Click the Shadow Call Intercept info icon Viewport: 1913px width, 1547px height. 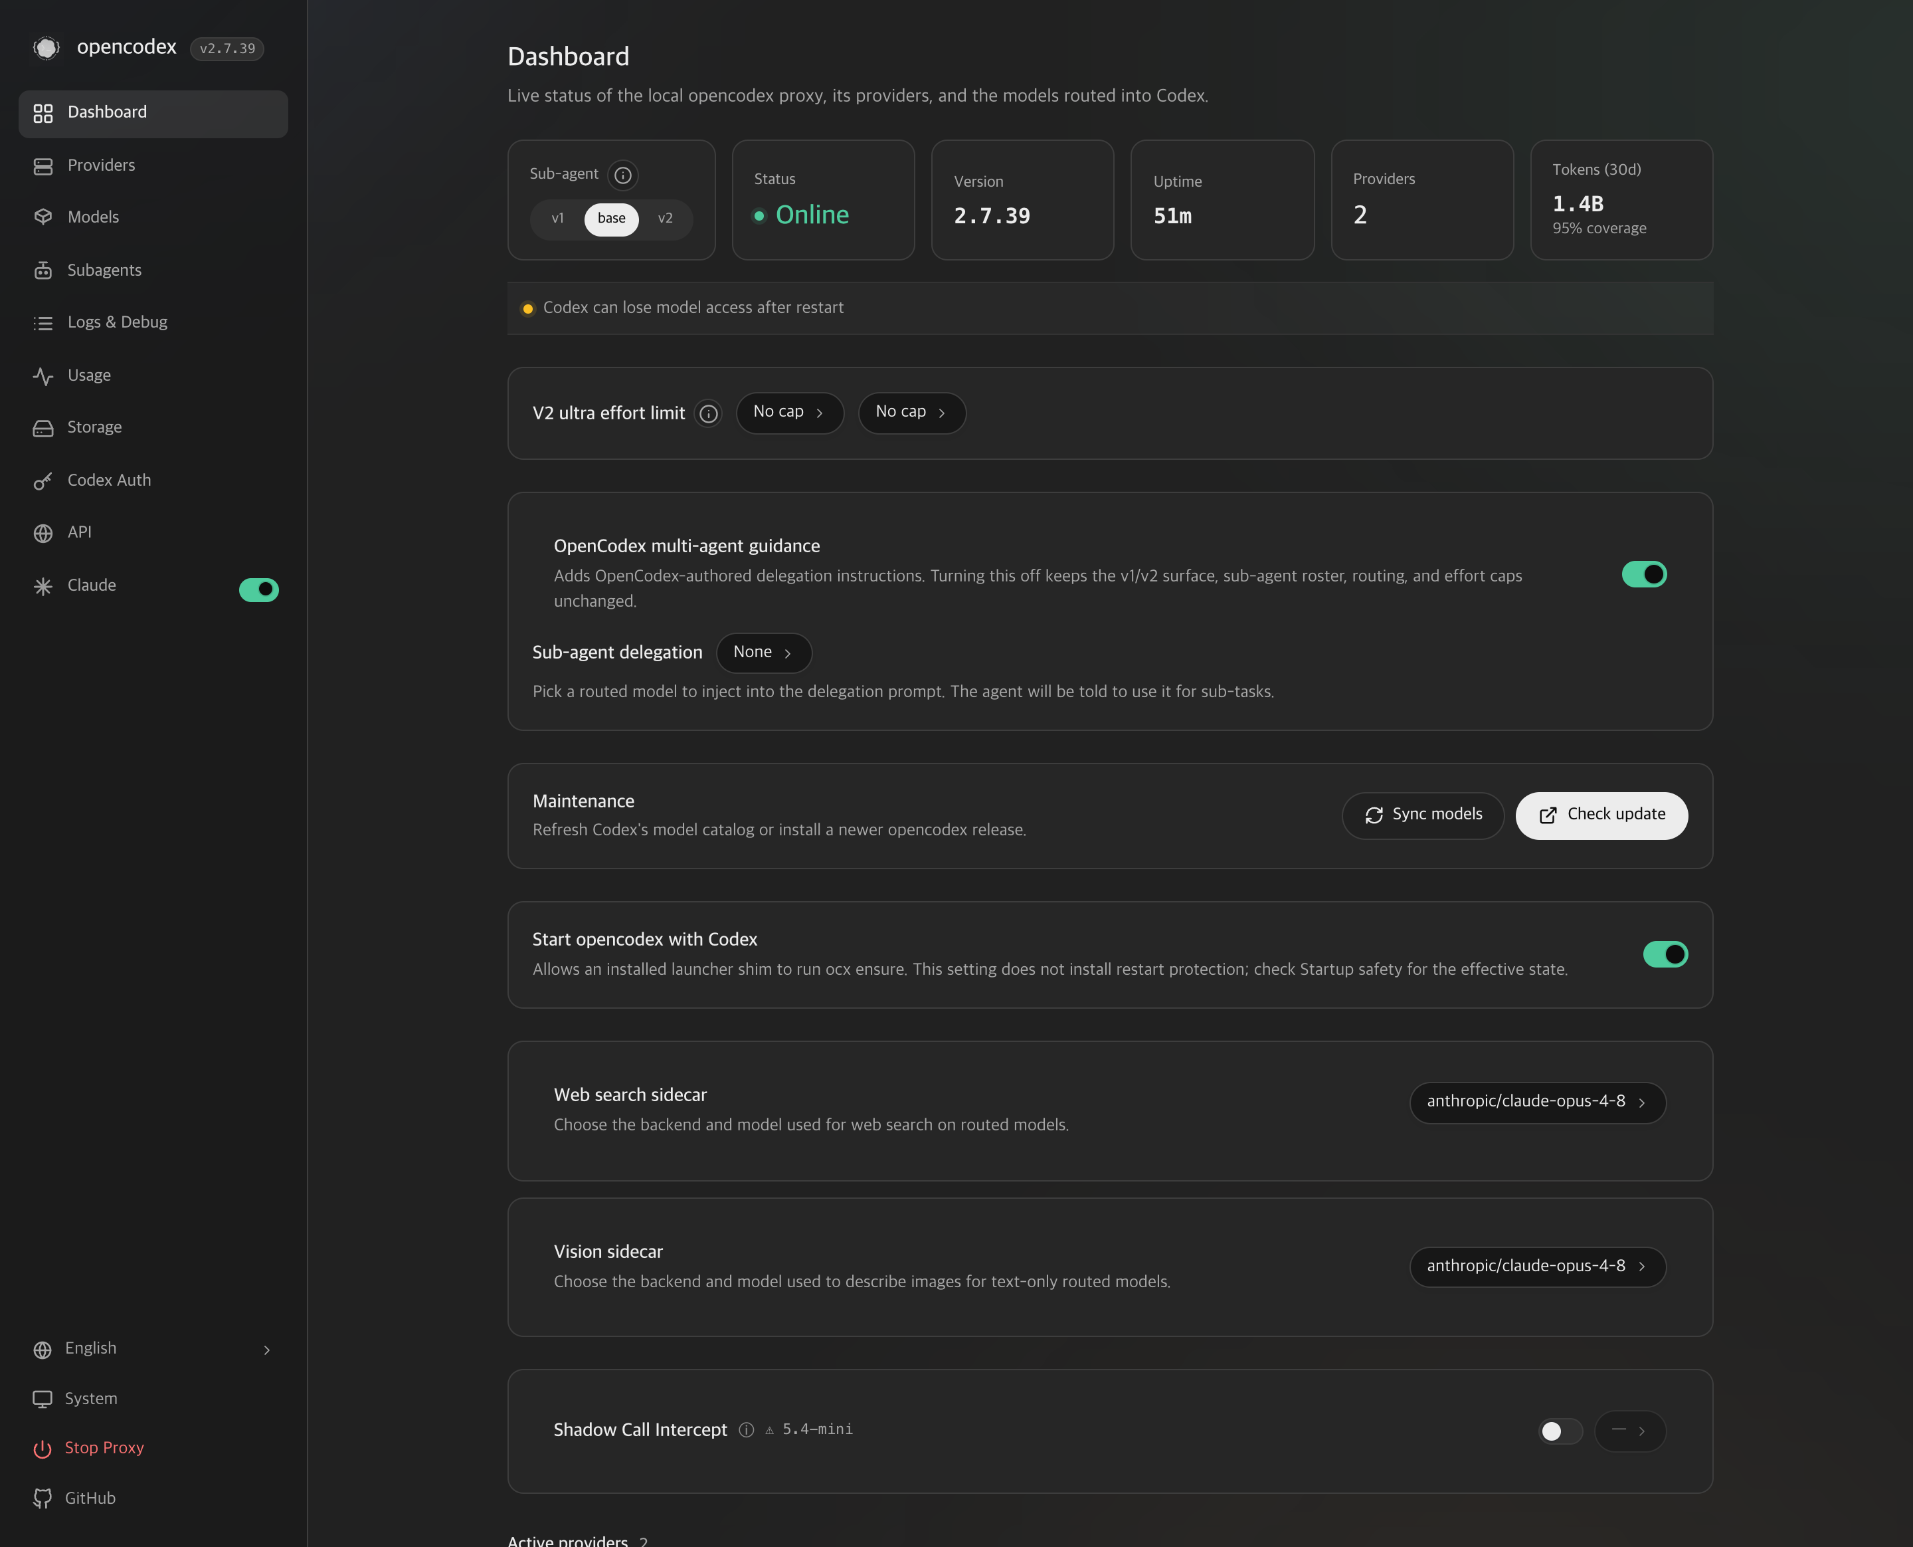(x=747, y=1429)
